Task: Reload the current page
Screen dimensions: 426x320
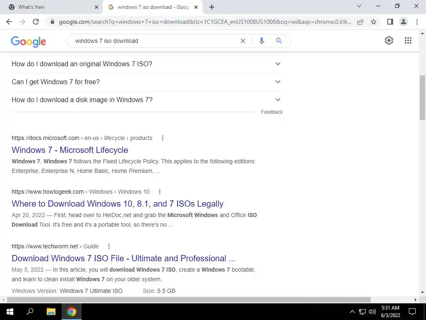Action: pos(36,22)
